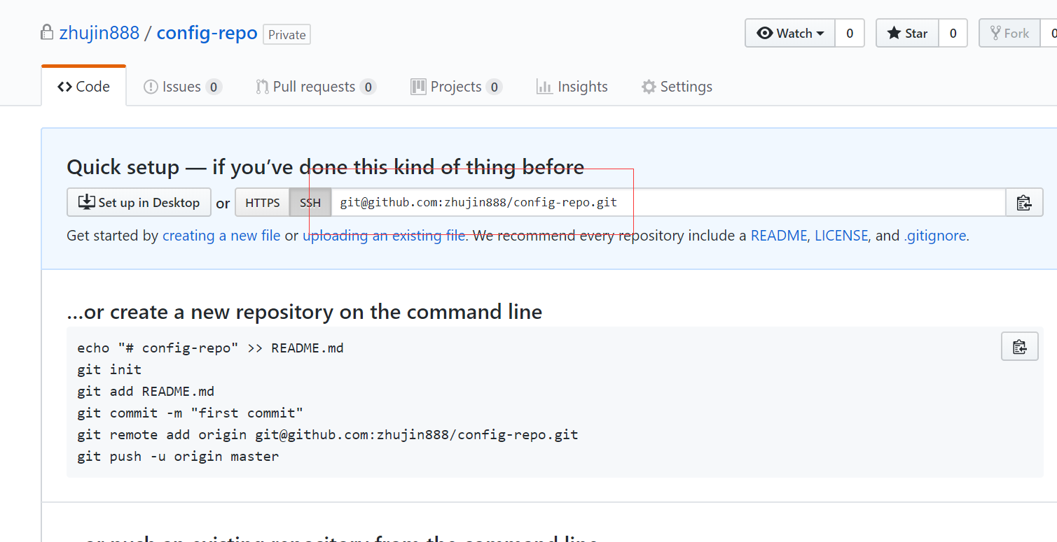
Task: Click the git commit first commit line
Action: coord(191,413)
